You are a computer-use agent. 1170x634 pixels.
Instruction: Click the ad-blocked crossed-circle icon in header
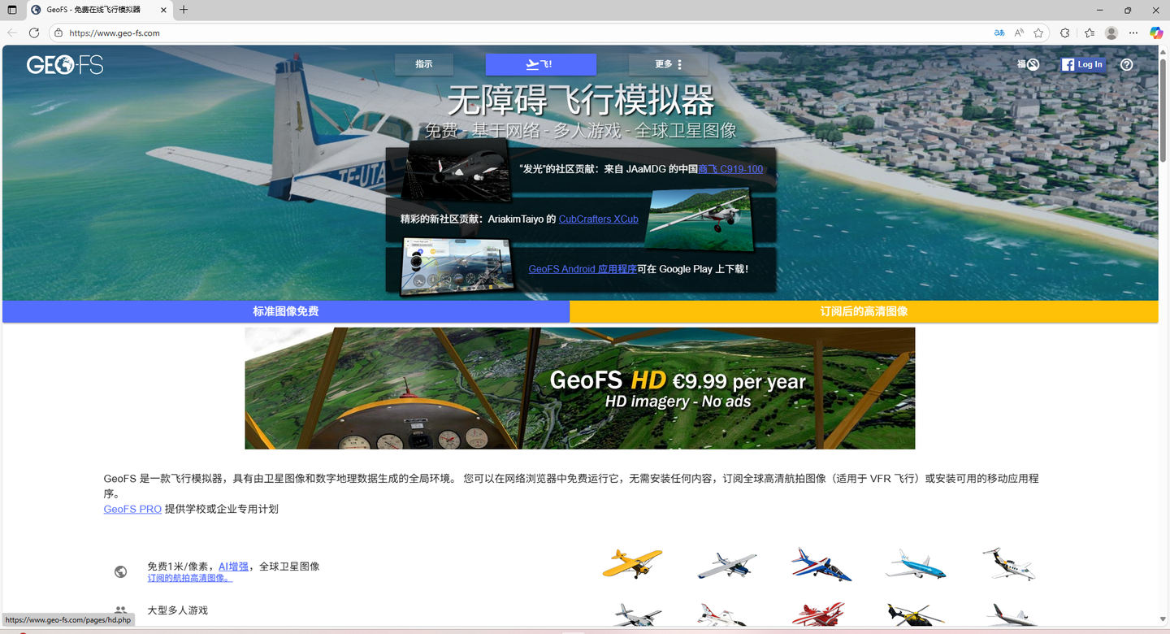1033,64
